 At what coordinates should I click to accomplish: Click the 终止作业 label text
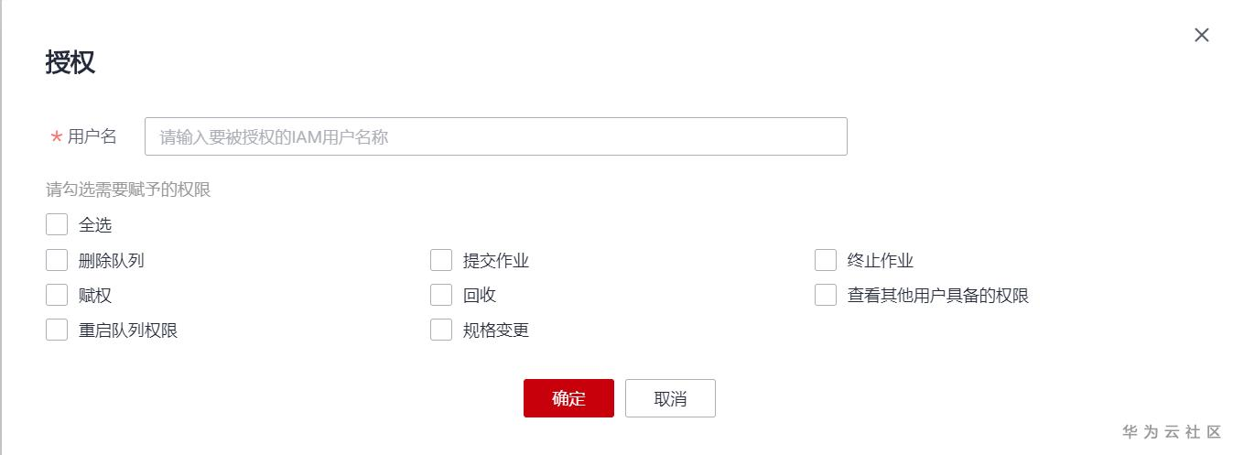(x=881, y=260)
